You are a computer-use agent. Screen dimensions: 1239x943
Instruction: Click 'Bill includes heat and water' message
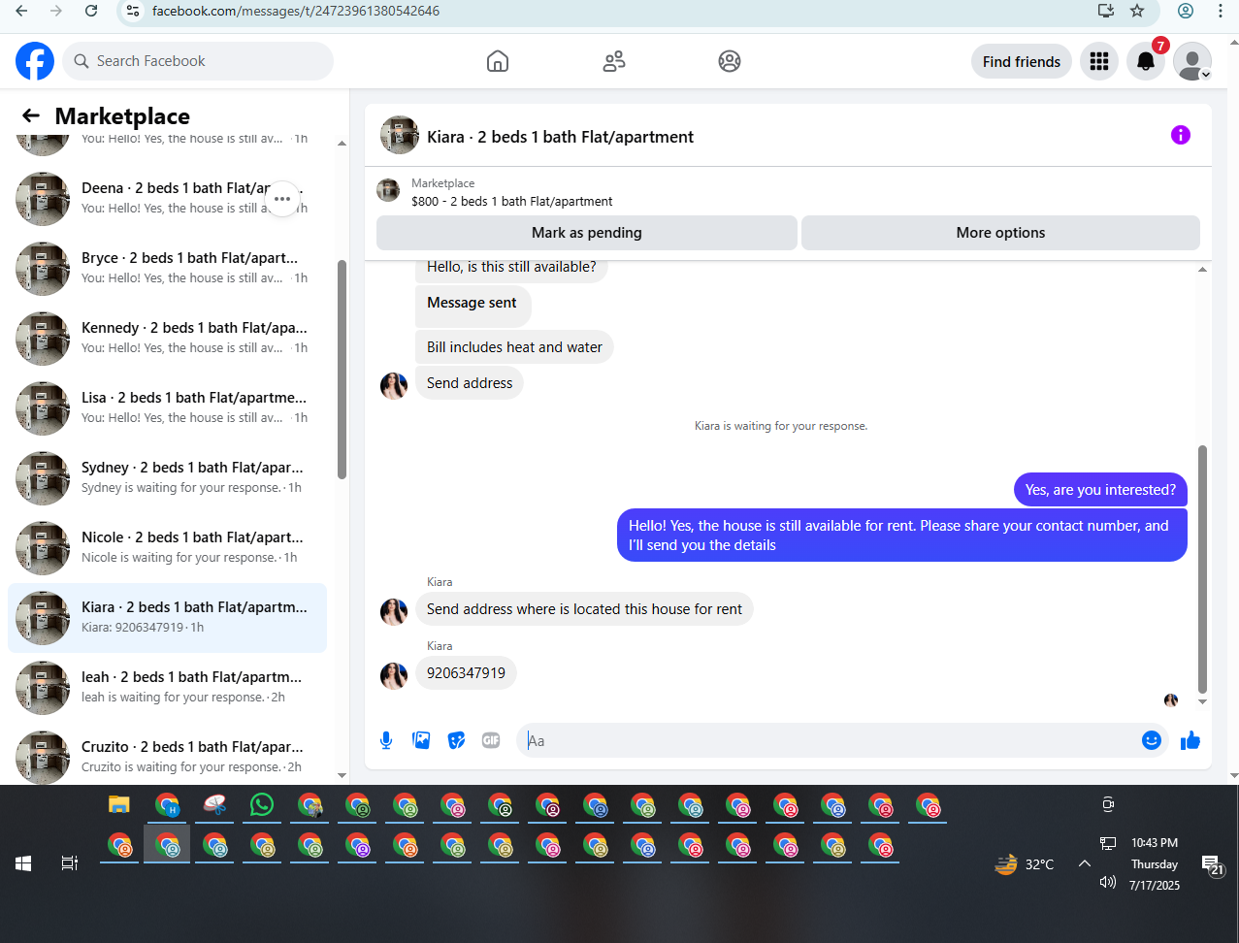pos(514,347)
